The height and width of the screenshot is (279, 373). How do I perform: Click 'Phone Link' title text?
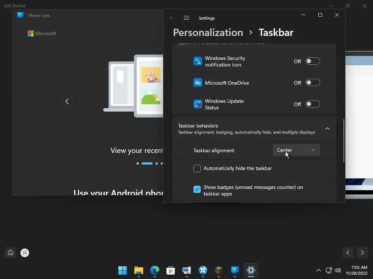click(39, 15)
